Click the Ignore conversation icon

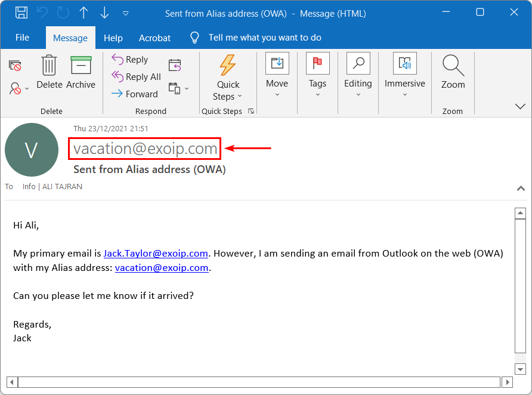[x=15, y=66]
